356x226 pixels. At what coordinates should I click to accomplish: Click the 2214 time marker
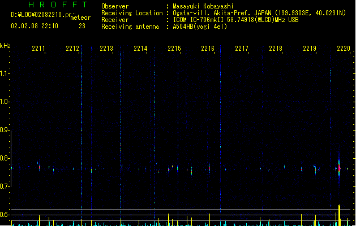[x=140, y=49]
